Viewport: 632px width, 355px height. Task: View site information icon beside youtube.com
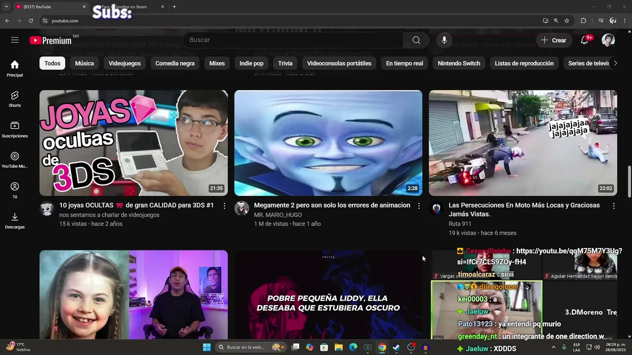click(x=45, y=21)
